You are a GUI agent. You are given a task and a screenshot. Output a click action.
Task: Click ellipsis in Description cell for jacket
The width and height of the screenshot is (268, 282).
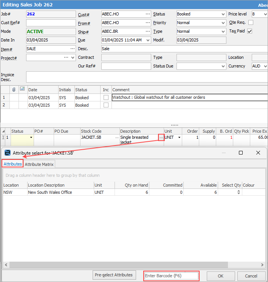(161, 138)
